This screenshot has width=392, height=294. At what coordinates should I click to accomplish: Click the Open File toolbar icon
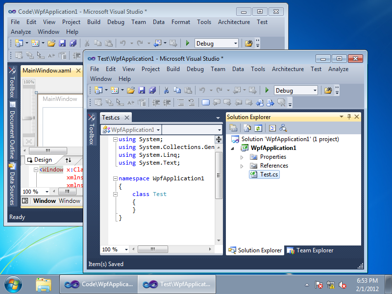[x=130, y=90]
